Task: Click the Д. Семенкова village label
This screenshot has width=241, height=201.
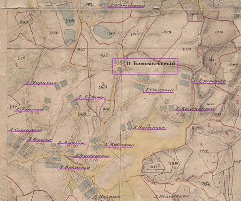Action: click(x=25, y=130)
